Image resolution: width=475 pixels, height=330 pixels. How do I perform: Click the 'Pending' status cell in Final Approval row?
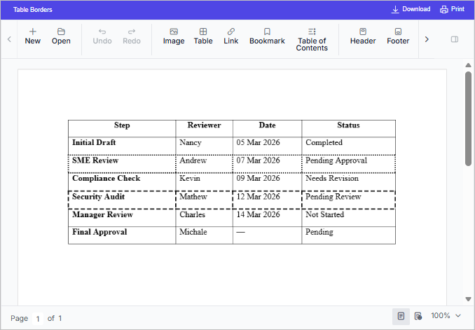pos(349,235)
